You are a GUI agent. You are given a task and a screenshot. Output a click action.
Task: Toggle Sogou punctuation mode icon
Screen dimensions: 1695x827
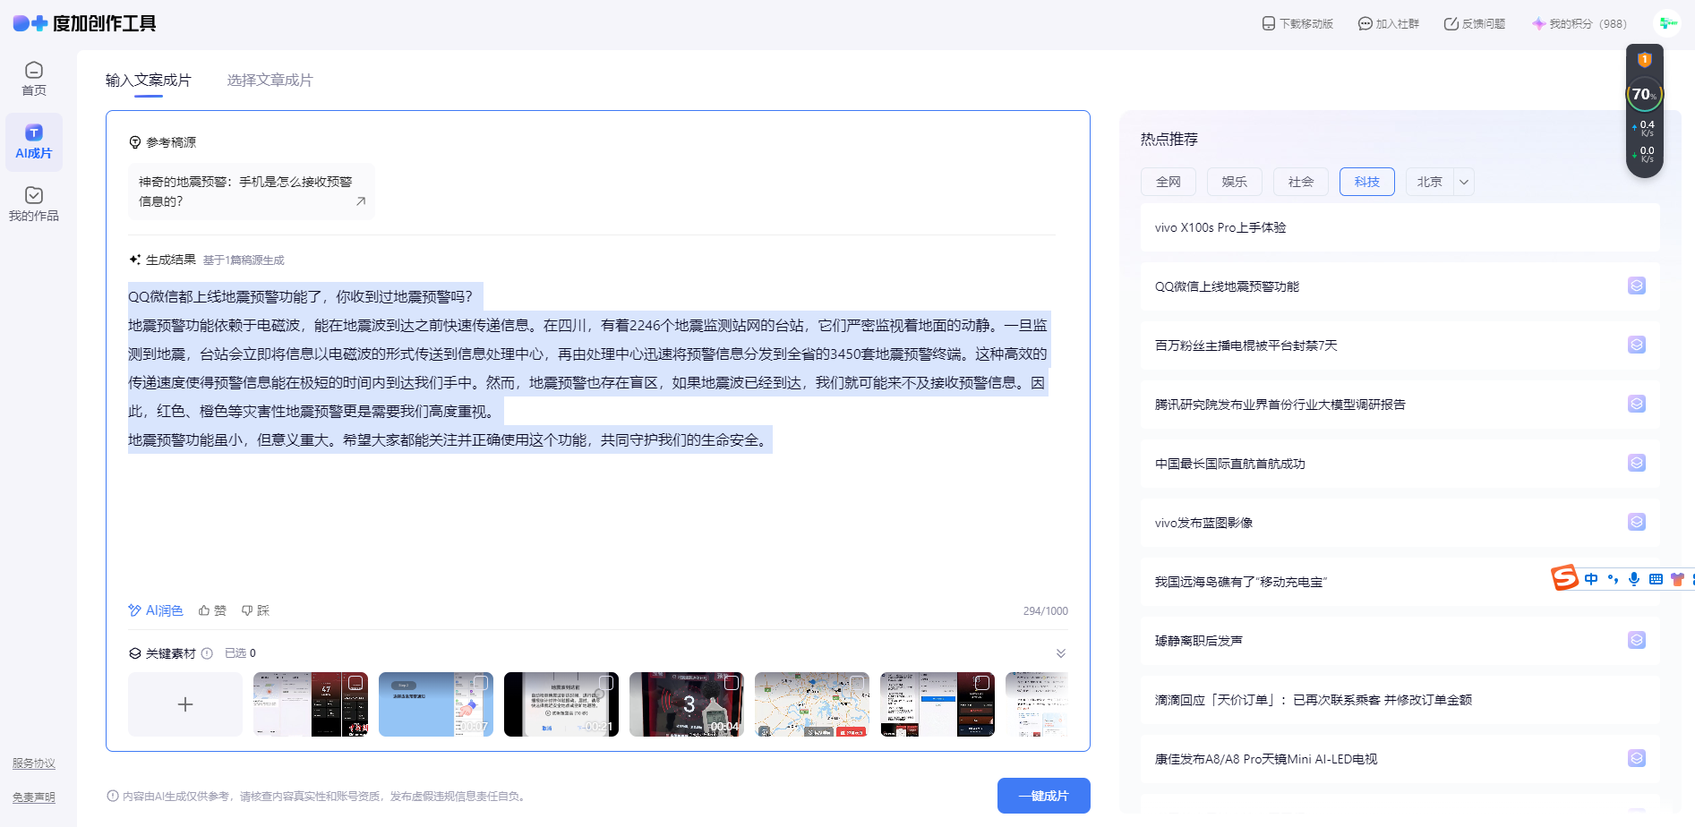coord(1613,579)
